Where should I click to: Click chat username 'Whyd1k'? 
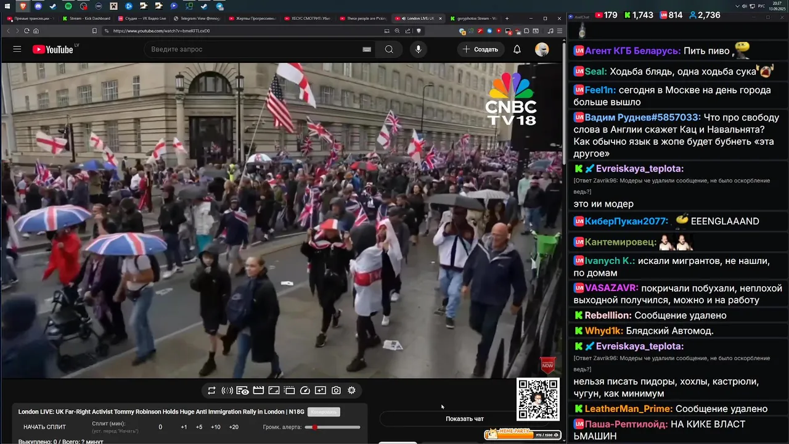(604, 331)
